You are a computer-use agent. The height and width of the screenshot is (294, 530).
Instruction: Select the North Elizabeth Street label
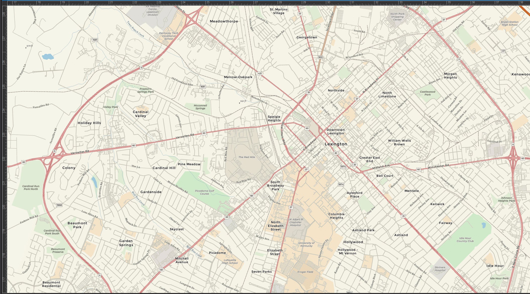click(x=275, y=226)
